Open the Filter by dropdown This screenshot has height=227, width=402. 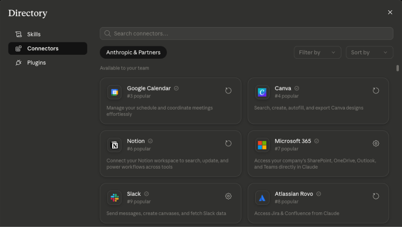click(317, 53)
